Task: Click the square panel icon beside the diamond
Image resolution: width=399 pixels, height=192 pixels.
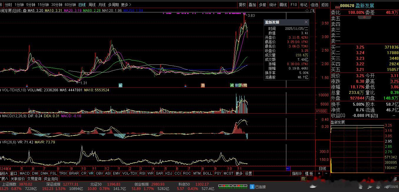Action: click(313, 11)
